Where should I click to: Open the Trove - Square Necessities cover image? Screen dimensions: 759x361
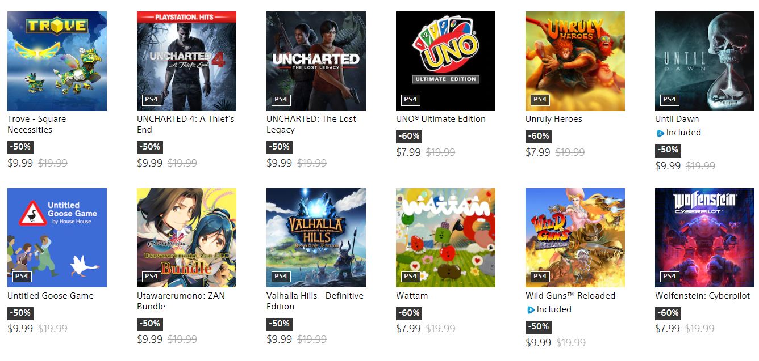click(x=57, y=61)
